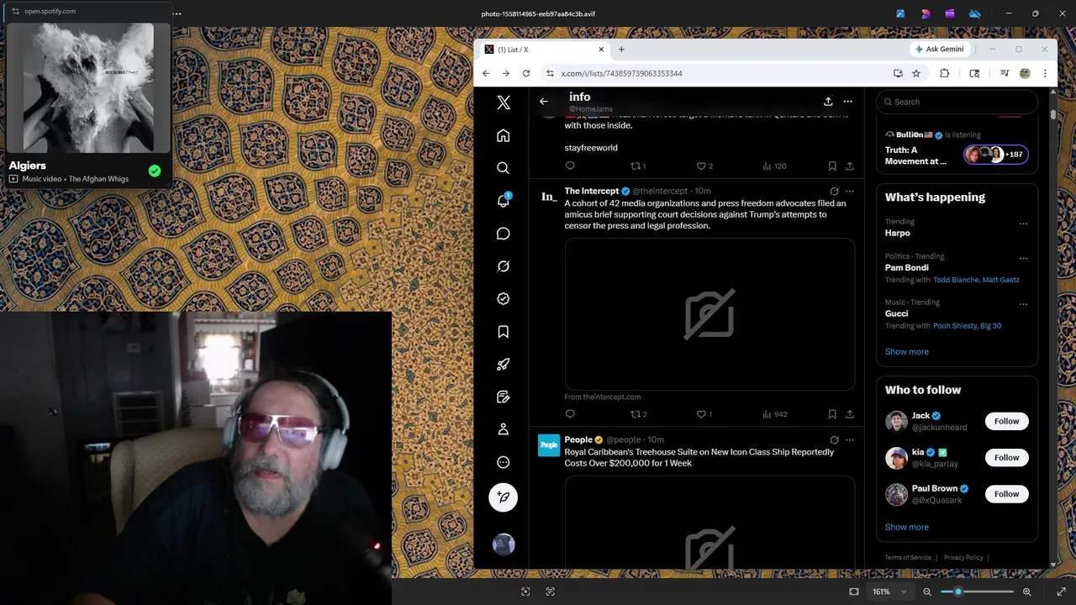Screen dimensions: 1076x605
Task: Follow Paul Brown @0xQuasark
Action: (x=1006, y=494)
